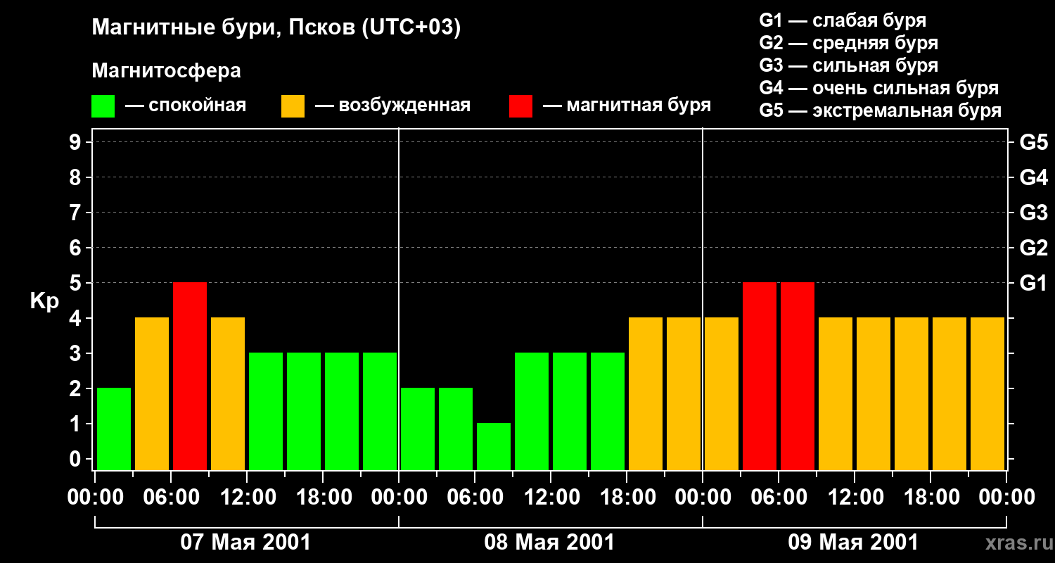Select the orange 15:00–18:00 bar on 09 Мая

(912, 393)
